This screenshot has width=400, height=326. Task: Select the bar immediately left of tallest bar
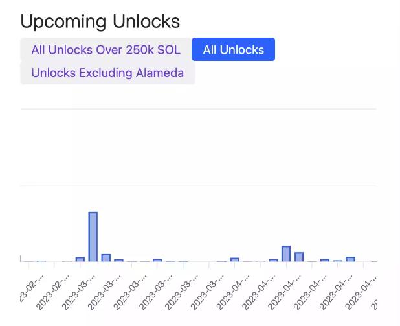pyautogui.click(x=80, y=259)
